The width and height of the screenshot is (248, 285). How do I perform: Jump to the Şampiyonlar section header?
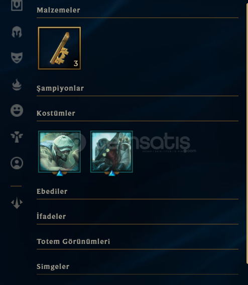click(60, 88)
